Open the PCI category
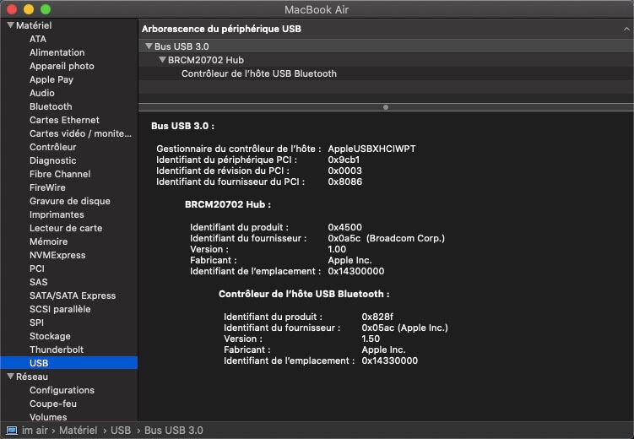The image size is (634, 439). 37,268
